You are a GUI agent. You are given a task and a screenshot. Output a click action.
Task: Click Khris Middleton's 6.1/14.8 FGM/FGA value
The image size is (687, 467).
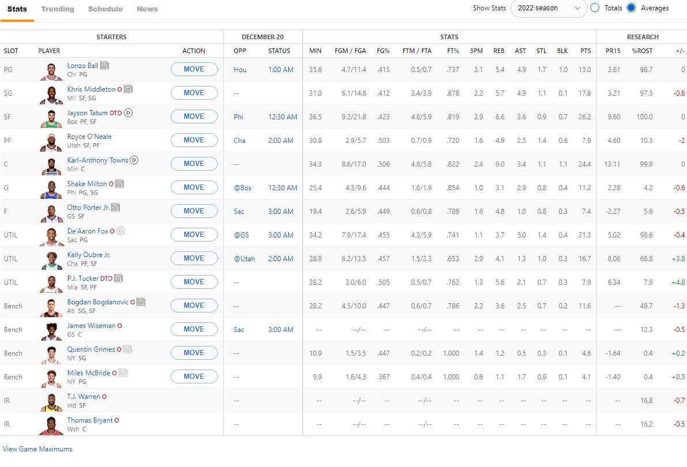pos(353,93)
